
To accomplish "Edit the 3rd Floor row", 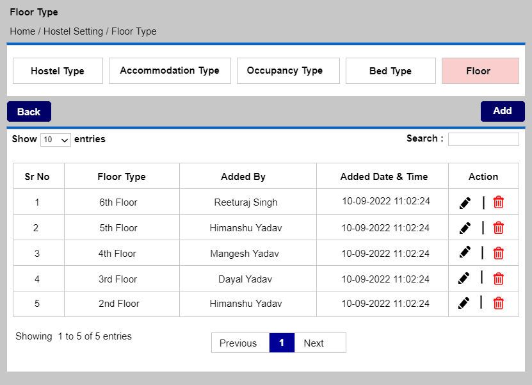I will 463,278.
